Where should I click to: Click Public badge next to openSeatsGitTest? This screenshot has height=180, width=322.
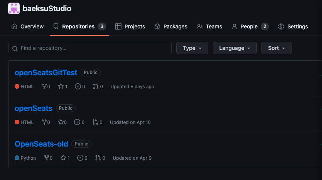[91, 73]
